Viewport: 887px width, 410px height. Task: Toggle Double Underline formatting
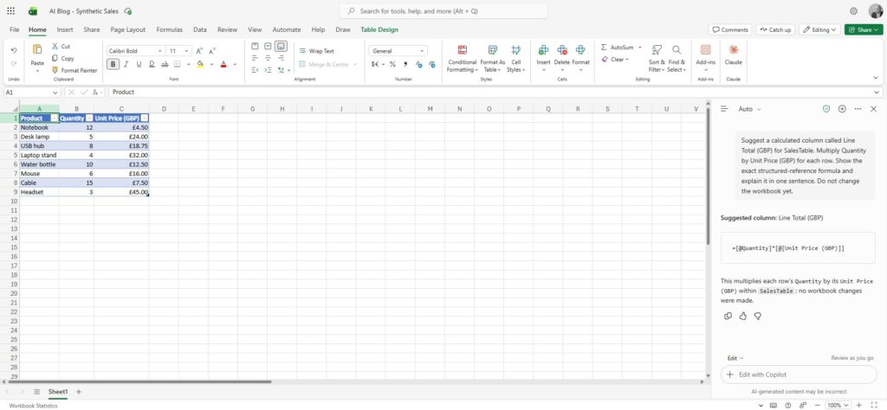point(152,64)
